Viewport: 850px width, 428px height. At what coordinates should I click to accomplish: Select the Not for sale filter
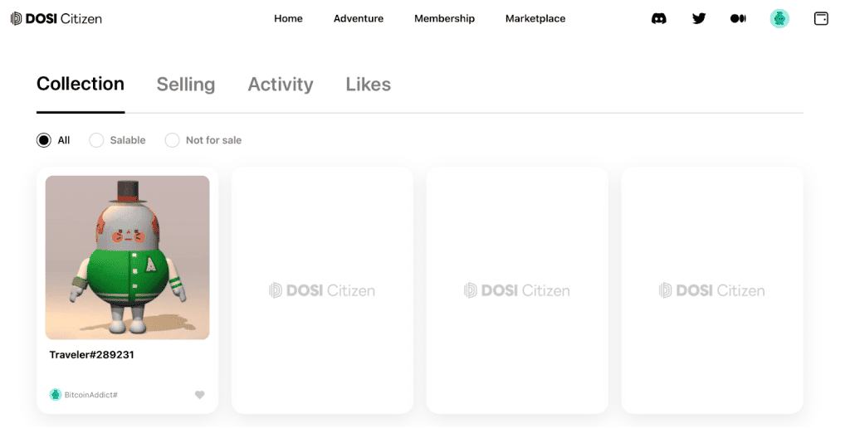(x=173, y=140)
